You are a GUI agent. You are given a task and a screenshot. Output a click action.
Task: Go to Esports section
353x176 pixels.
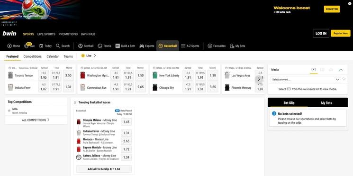[147, 46]
